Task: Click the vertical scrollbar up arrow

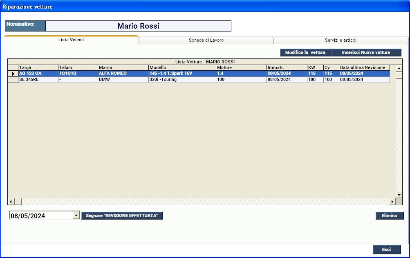Action: tap(399, 68)
